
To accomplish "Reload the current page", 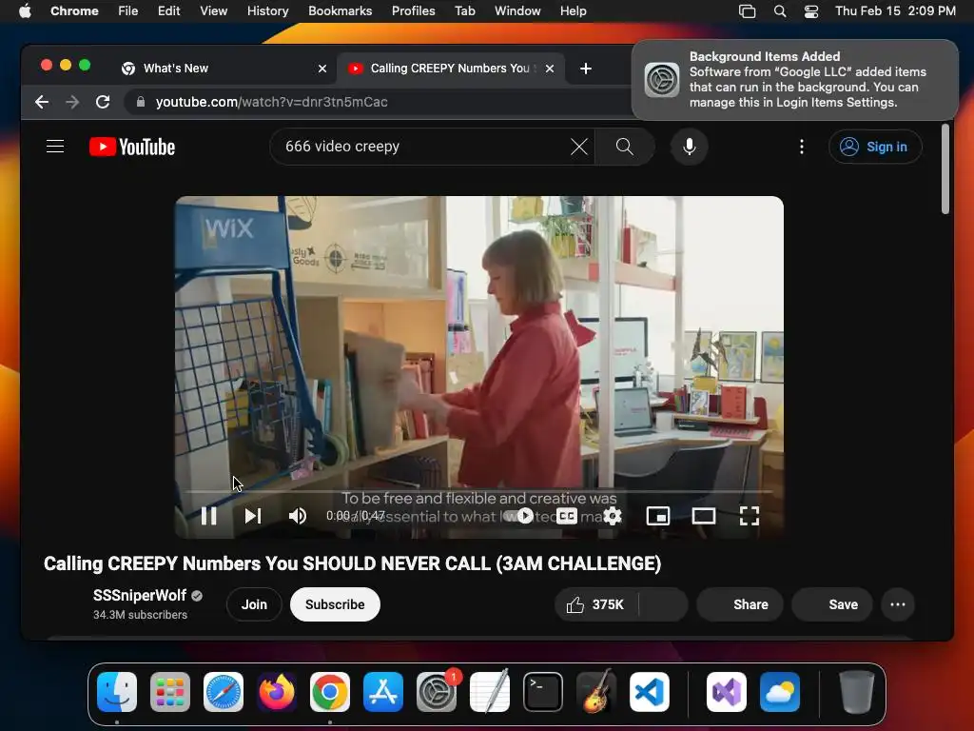I will [103, 102].
